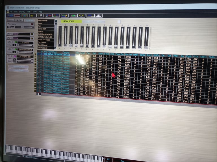Click the 120 bpm tempo field
217x162 pixels.
tap(11, 27)
